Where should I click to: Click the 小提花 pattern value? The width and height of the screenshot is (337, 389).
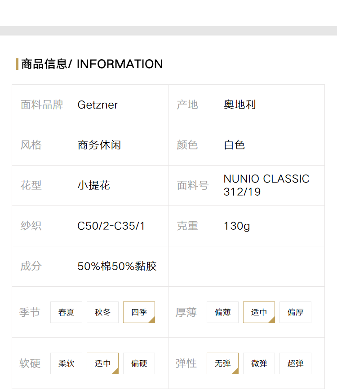[94, 185]
